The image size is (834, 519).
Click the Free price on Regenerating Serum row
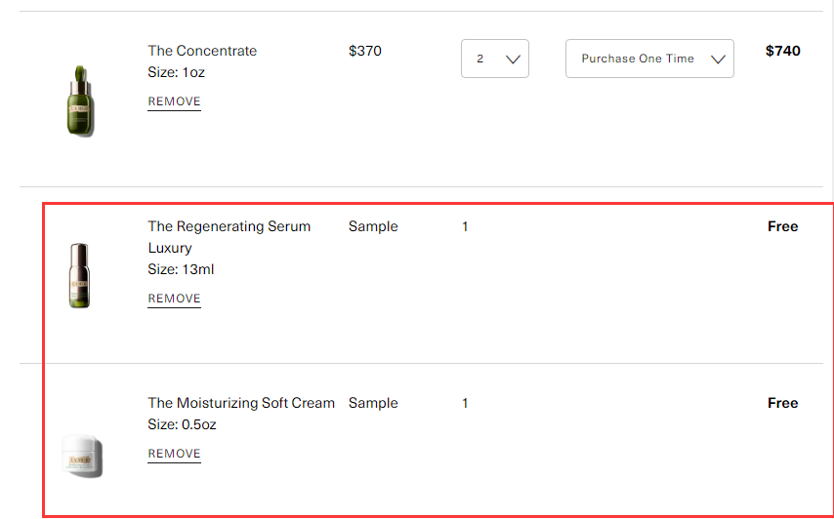point(782,226)
